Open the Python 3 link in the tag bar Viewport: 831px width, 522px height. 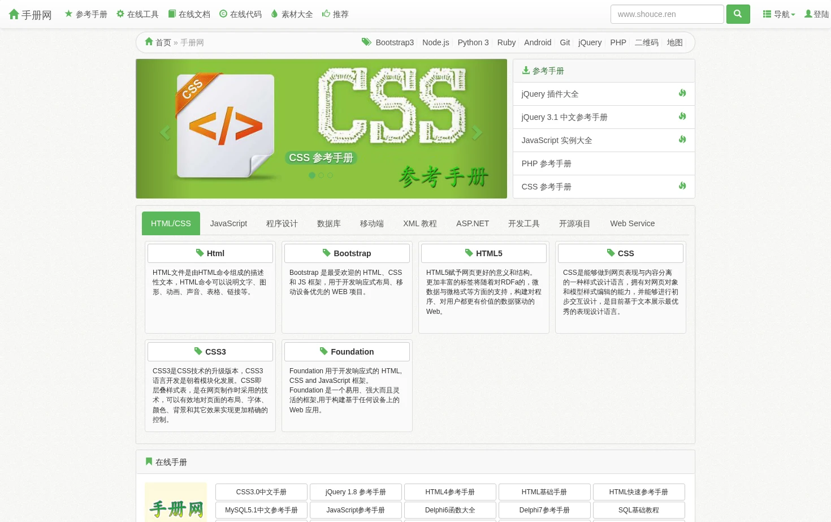coord(473,42)
